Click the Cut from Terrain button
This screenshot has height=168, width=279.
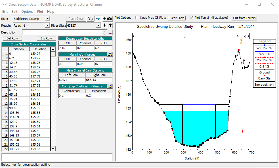[244, 18]
